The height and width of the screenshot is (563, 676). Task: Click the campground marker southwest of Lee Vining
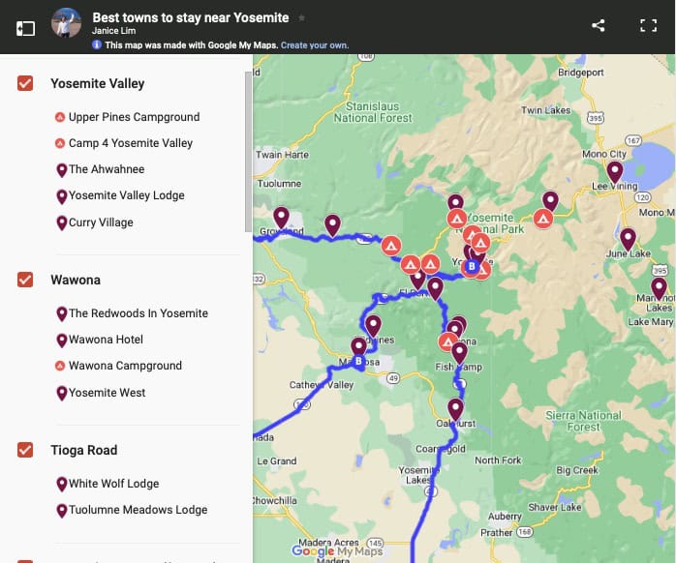tap(543, 219)
